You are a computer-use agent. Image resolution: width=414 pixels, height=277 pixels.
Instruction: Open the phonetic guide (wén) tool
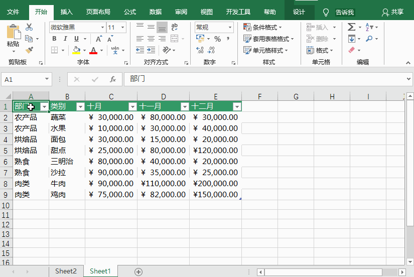point(115,50)
